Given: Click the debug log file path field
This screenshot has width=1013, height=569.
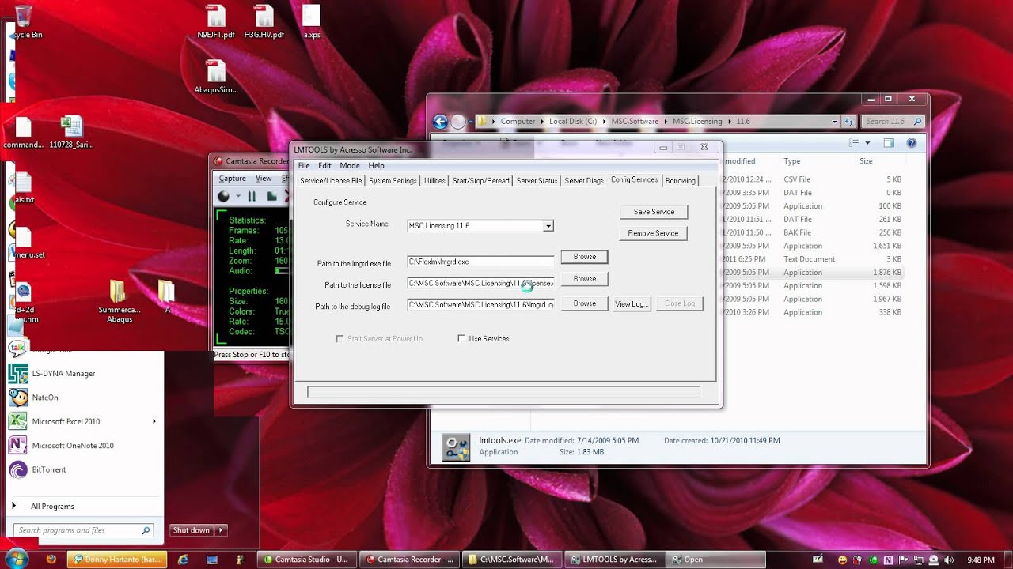Looking at the screenshot, I should click(x=480, y=304).
